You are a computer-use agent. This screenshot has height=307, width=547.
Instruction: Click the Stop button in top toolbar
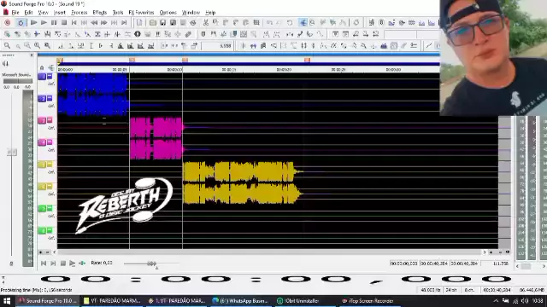[x=64, y=23]
